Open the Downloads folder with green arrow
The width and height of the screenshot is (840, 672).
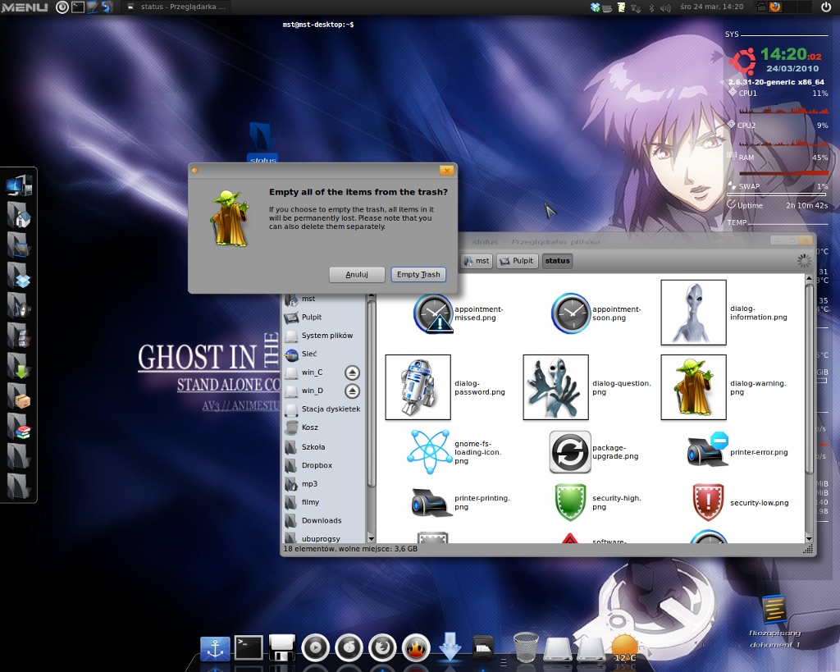20,366
